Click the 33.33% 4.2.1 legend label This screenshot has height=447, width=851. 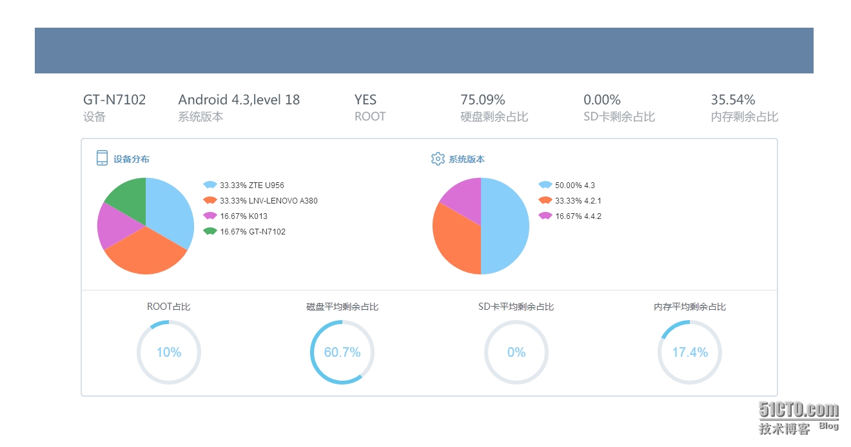[578, 200]
